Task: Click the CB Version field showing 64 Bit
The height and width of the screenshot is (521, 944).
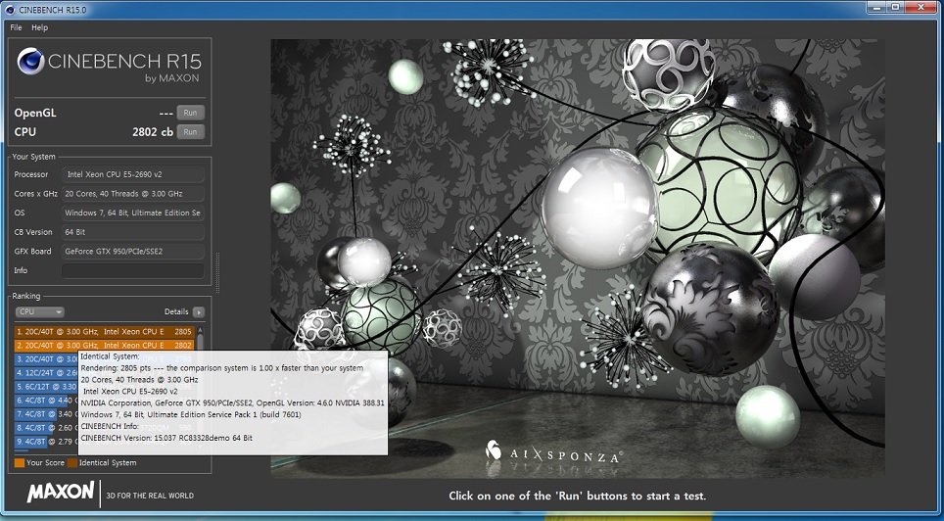Action: pos(133,232)
